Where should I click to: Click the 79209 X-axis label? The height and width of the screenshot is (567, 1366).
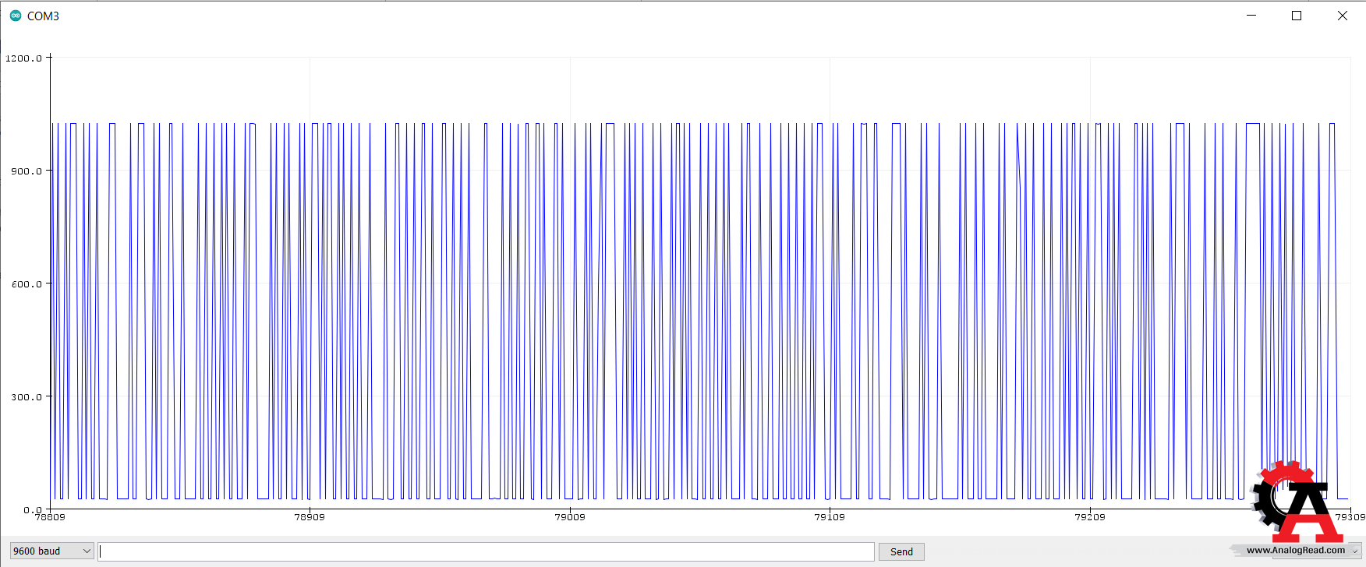[x=1090, y=517]
